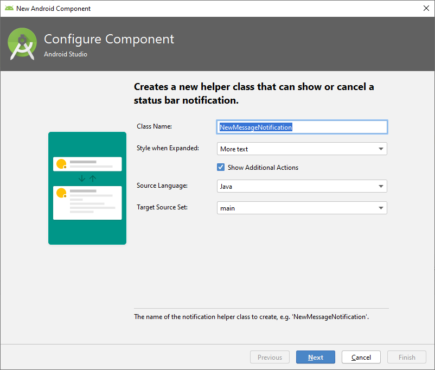435x370 pixels.
Task: Click the Cancel button
Action: (x=361, y=357)
